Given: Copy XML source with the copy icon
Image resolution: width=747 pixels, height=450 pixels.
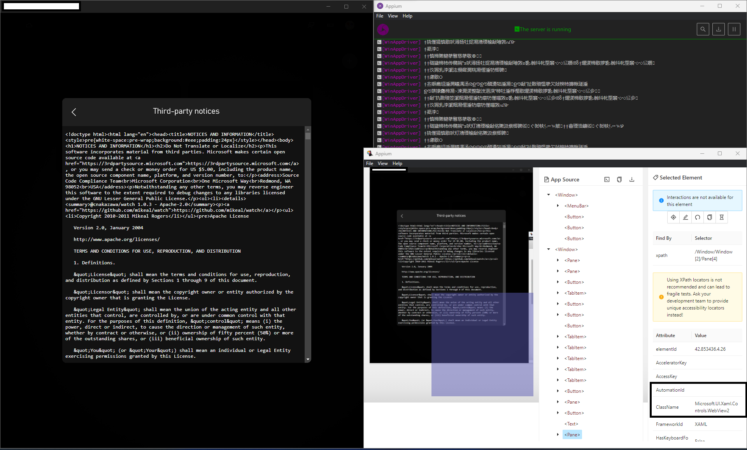Looking at the screenshot, I should pyautogui.click(x=619, y=179).
